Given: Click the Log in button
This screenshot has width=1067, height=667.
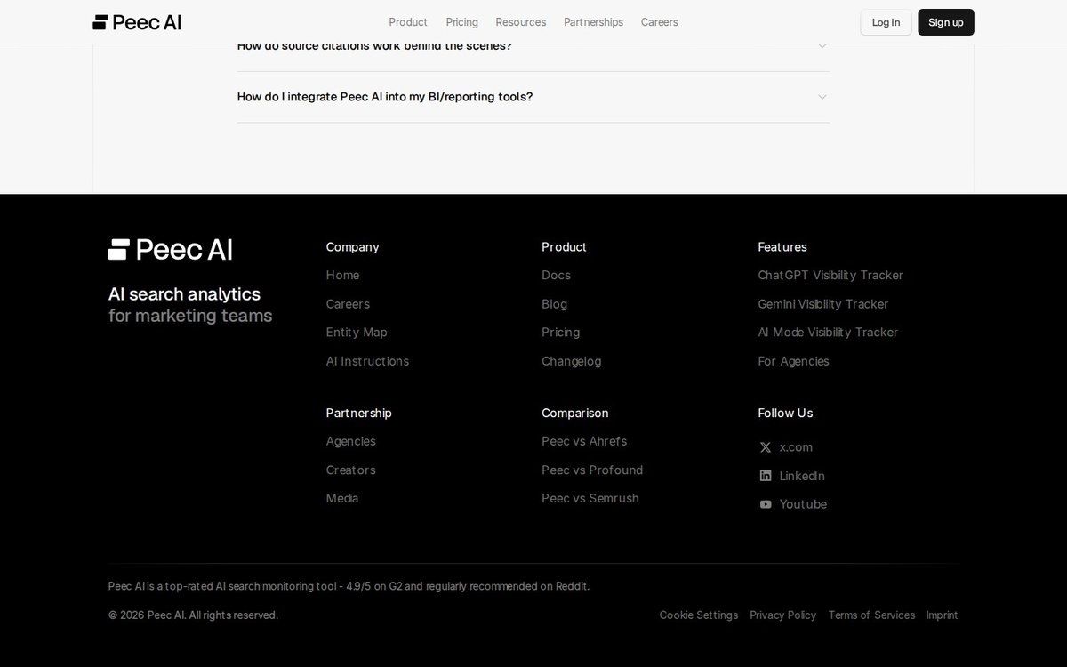Looking at the screenshot, I should click(886, 22).
